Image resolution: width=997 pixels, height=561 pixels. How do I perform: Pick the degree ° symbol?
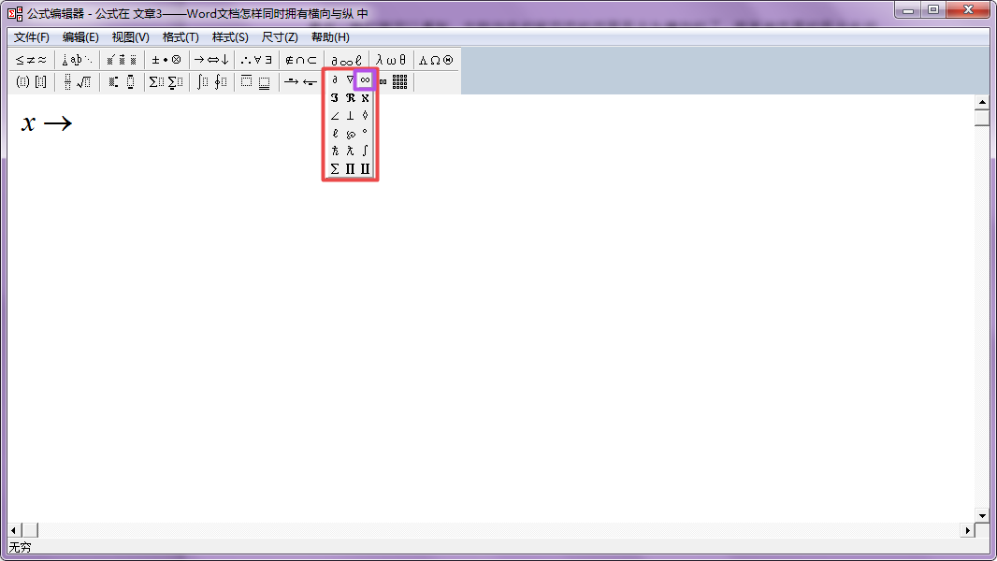(x=365, y=134)
